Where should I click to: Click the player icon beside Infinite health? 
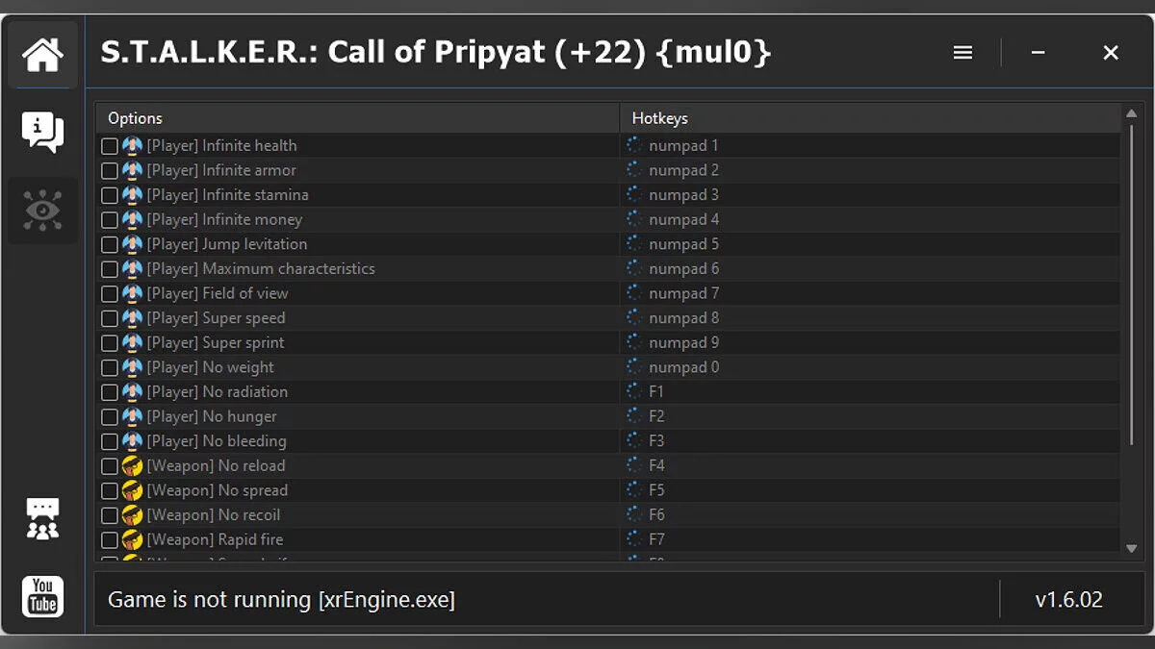point(131,145)
